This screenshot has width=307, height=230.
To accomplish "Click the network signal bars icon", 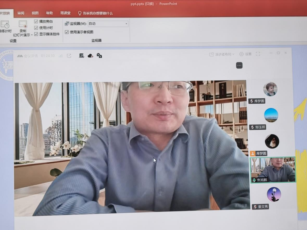I will point(60,56).
